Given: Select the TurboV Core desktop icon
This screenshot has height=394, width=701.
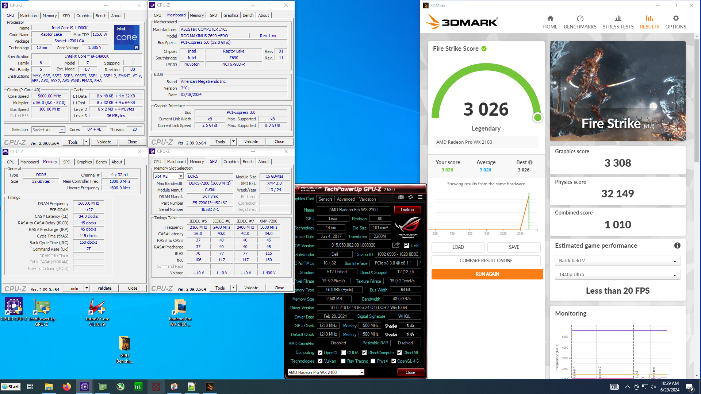Looking at the screenshot, I should coord(97,312).
